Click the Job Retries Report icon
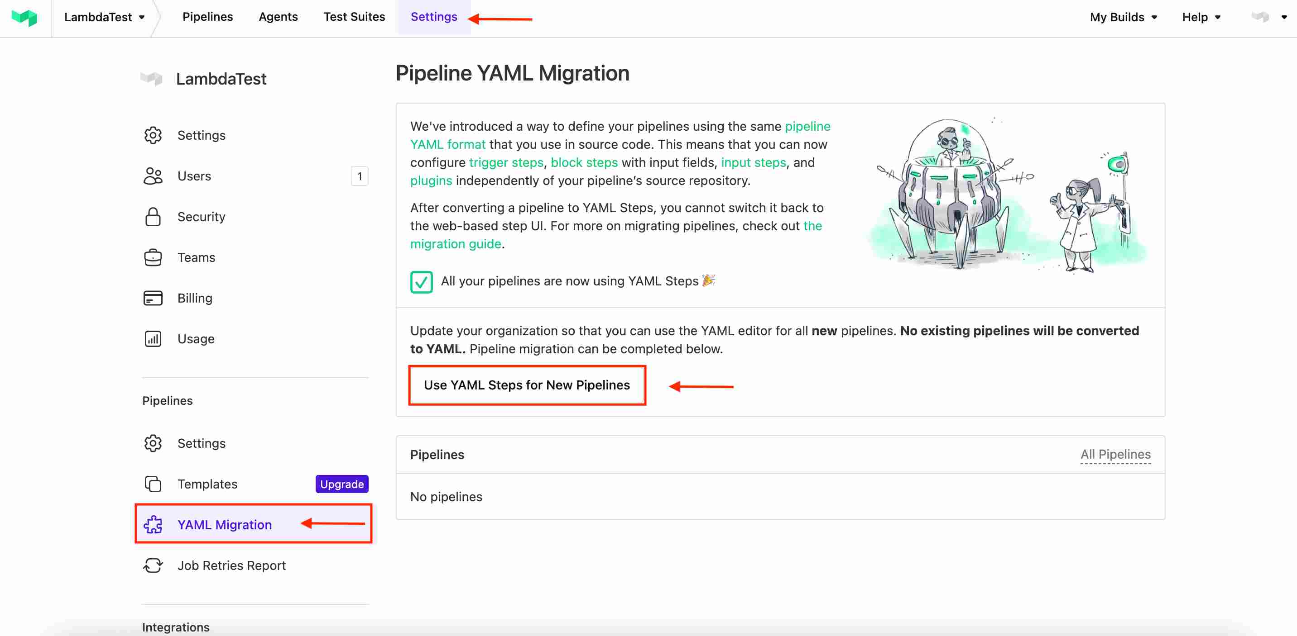Viewport: 1297px width, 636px height. click(153, 565)
